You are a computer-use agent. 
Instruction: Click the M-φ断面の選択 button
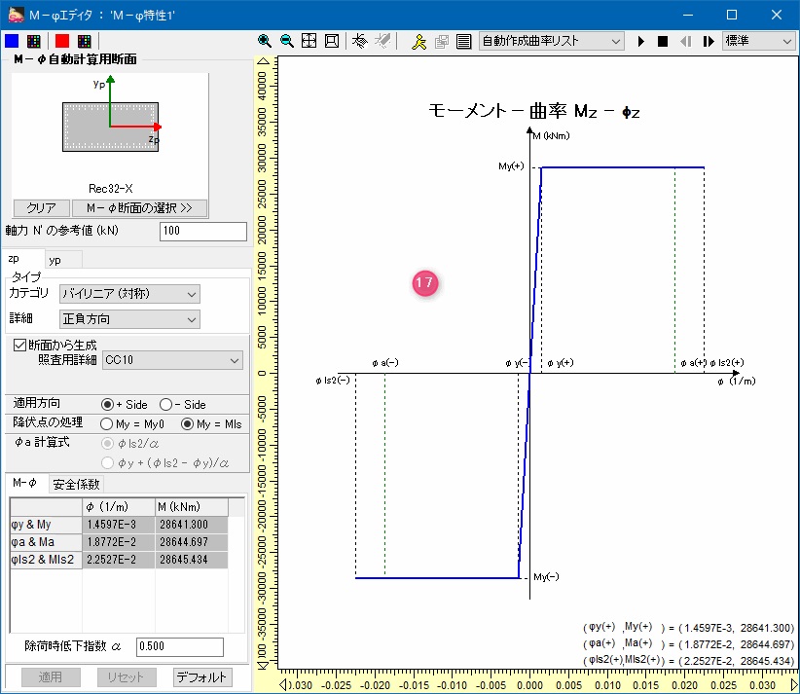(139, 208)
